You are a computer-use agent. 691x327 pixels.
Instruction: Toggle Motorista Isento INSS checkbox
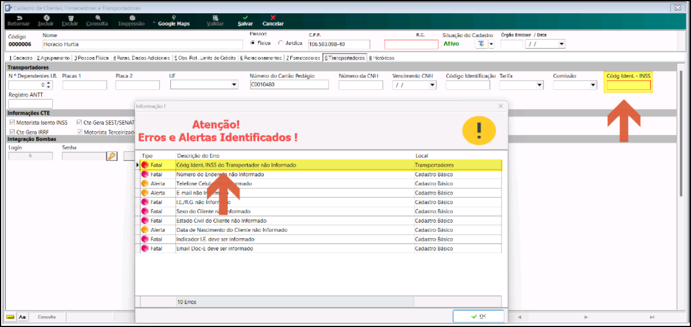[x=11, y=122]
